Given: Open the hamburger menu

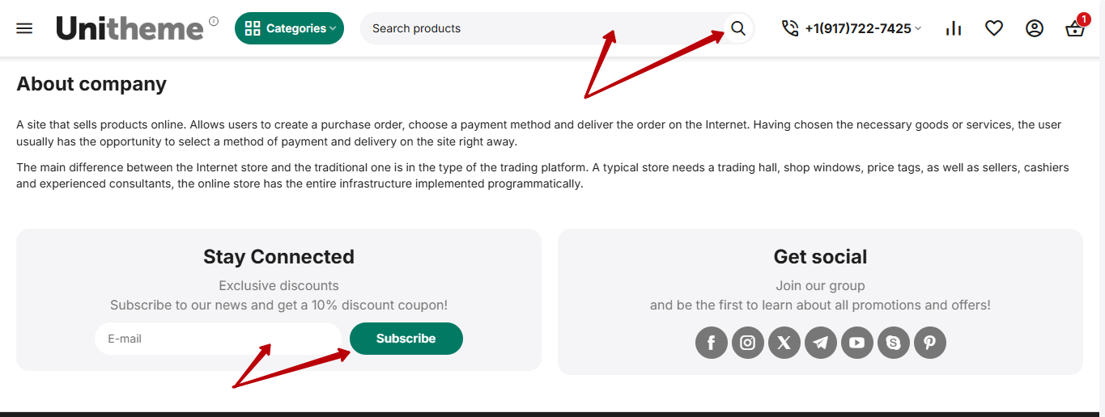Looking at the screenshot, I should [24, 28].
